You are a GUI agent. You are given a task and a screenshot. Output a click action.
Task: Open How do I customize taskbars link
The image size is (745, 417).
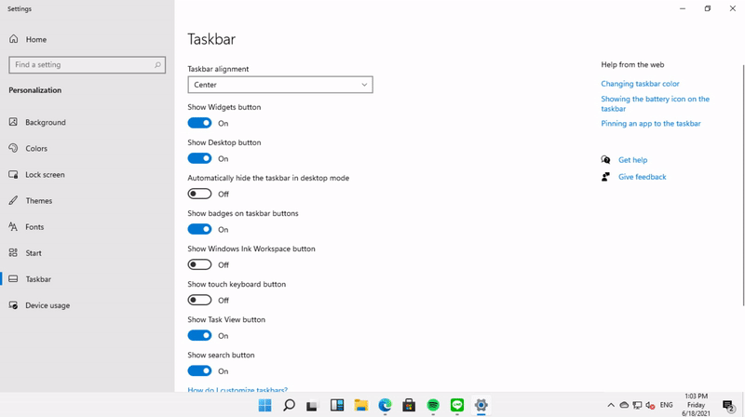pyautogui.click(x=237, y=389)
